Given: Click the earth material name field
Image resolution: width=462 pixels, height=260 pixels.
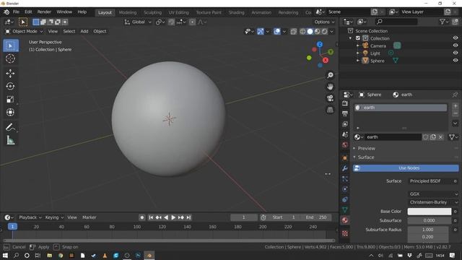Looking at the screenshot, I should click(393, 137).
